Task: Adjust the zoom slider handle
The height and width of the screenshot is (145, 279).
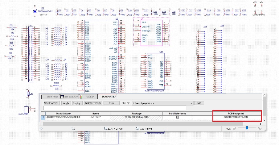Action: tap(247, 128)
